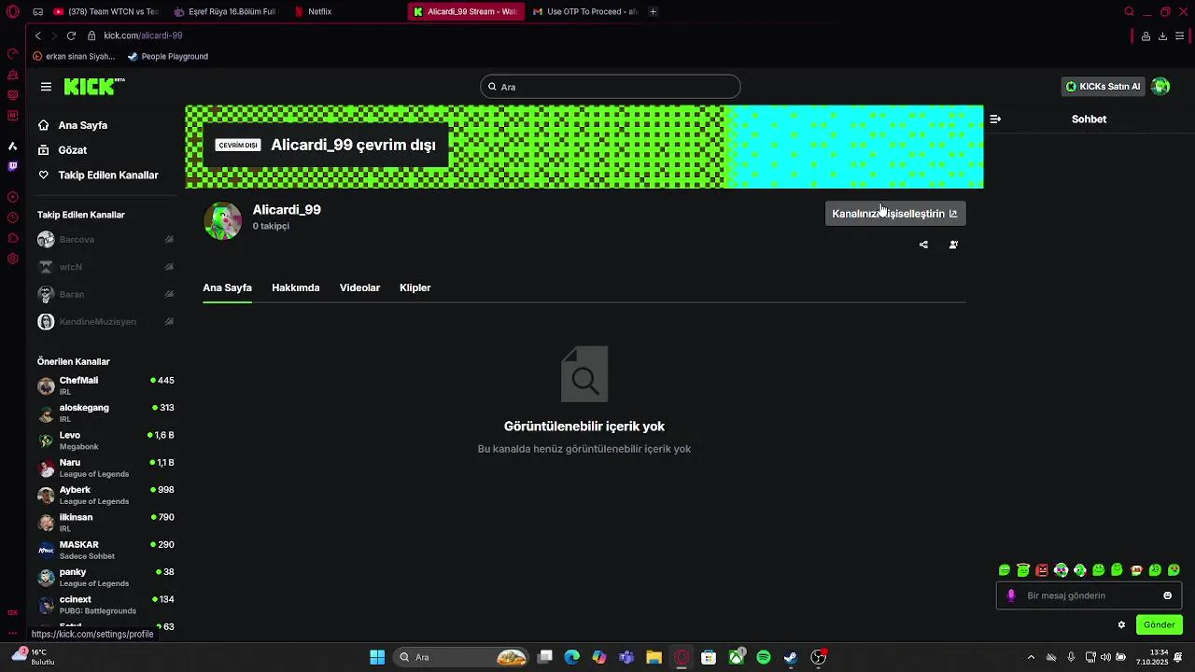The height and width of the screenshot is (672, 1195).
Task: Toggle notification mute for Barcova
Action: coord(169,240)
